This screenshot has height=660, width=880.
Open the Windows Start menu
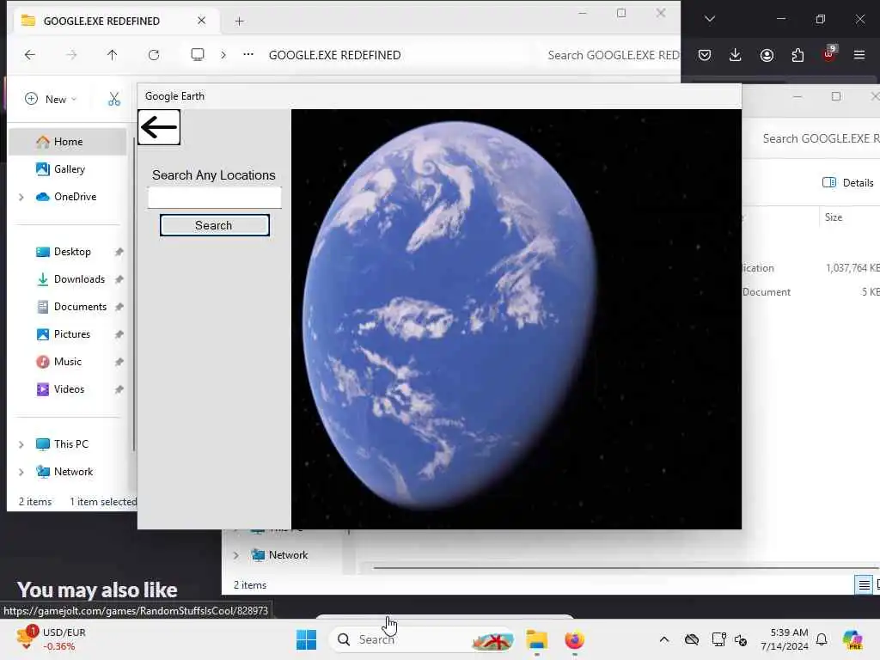pos(307,639)
